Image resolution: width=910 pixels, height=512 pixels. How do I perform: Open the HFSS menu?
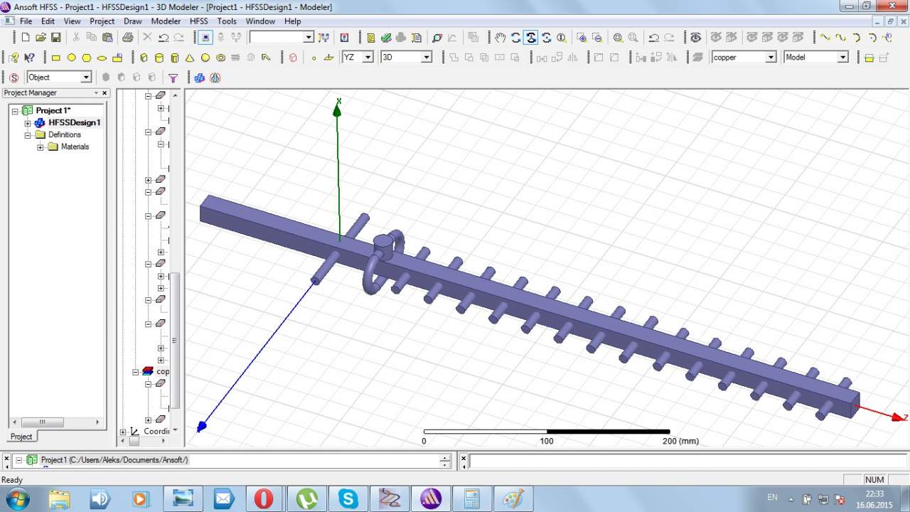pyautogui.click(x=198, y=21)
